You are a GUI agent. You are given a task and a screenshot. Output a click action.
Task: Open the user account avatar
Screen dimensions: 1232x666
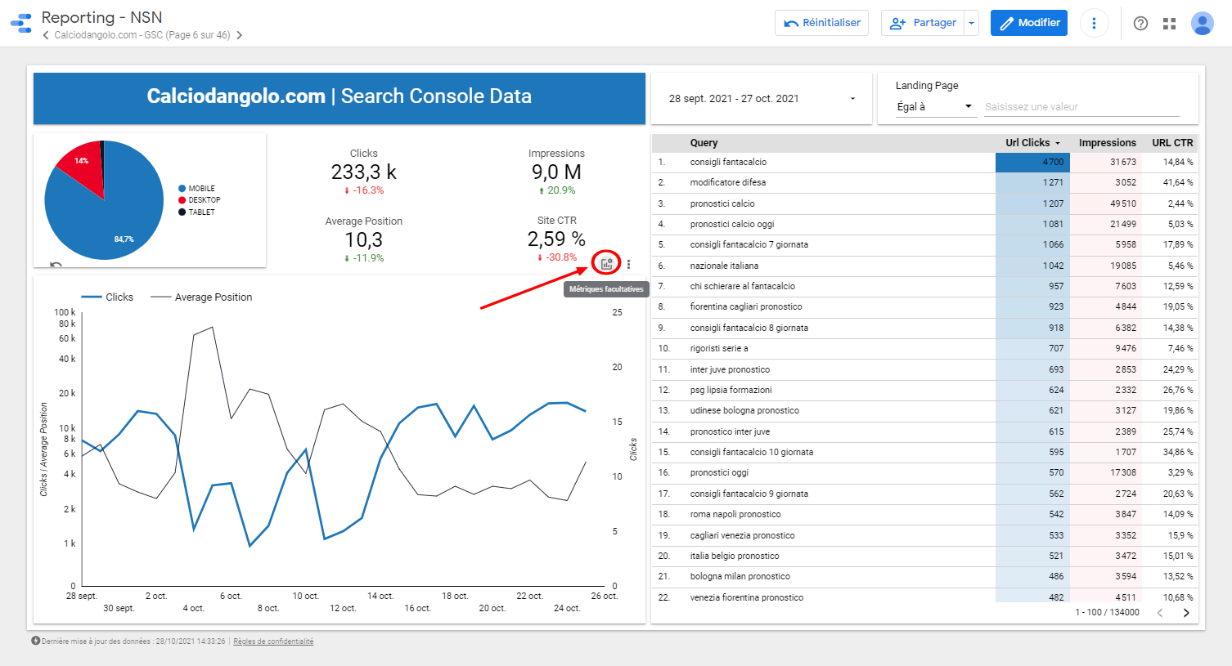[x=1202, y=24]
